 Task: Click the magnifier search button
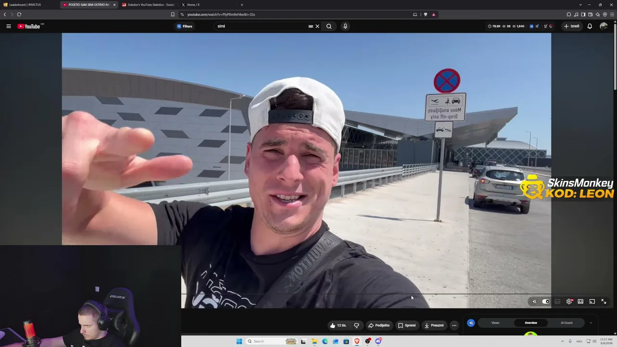click(329, 26)
